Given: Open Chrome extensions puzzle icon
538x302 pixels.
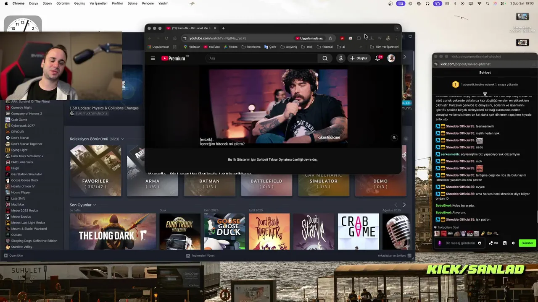Looking at the screenshot, I should tap(359, 38).
